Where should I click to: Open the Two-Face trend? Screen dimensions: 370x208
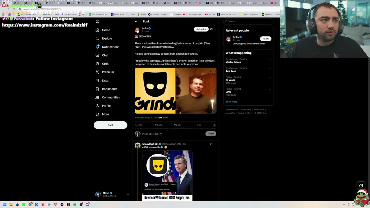(231, 71)
